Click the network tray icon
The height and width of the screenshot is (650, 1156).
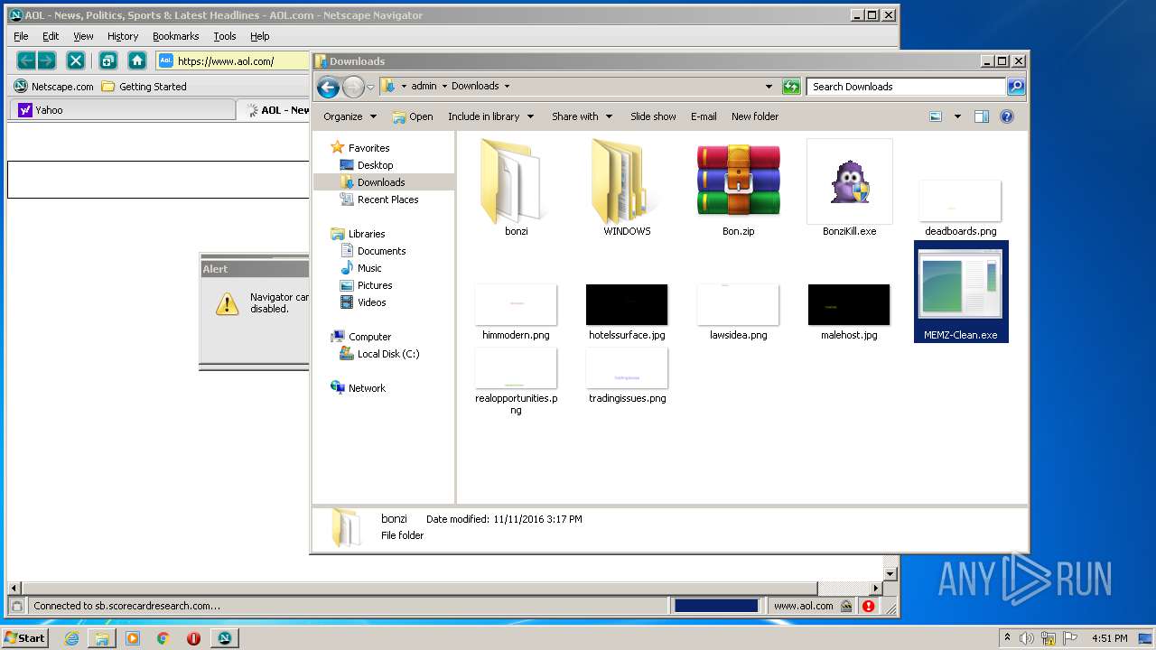[x=1049, y=638]
